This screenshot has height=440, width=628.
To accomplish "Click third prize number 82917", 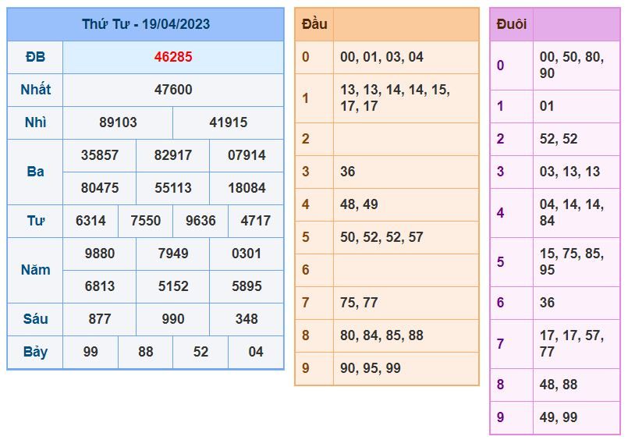I will click(x=173, y=155).
